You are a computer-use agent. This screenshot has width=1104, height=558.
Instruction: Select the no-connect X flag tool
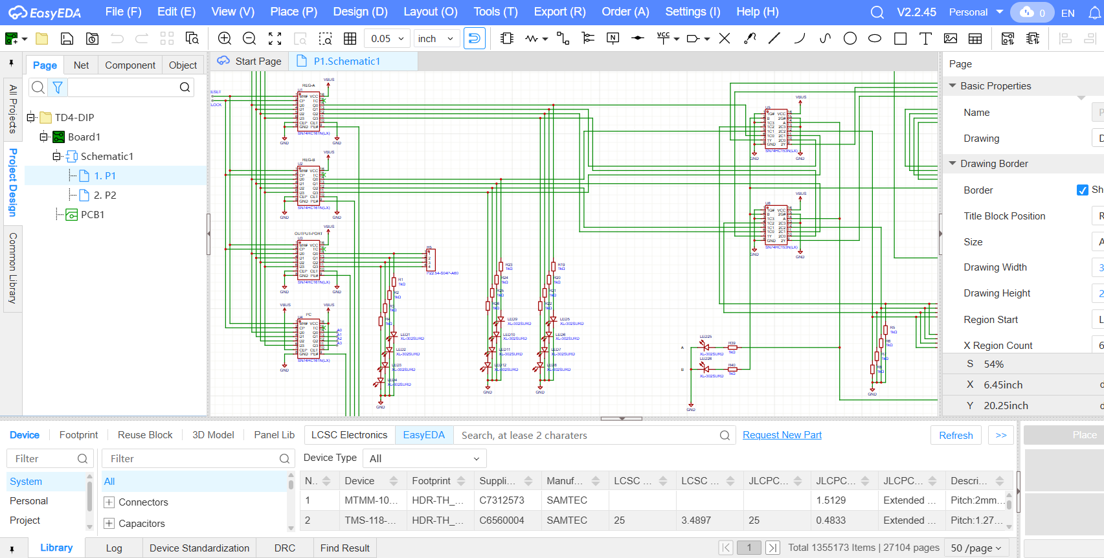click(725, 39)
